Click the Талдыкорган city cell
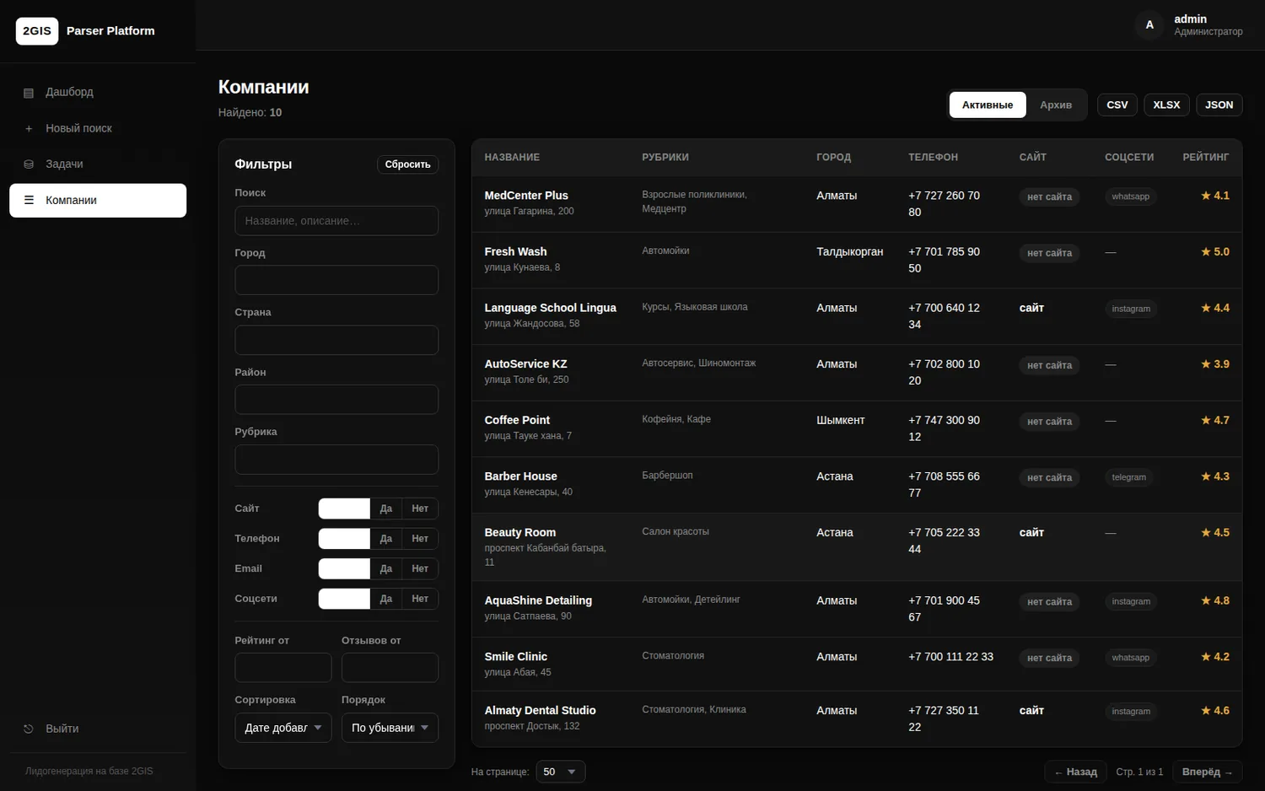This screenshot has height=791, width=1265. (x=850, y=252)
